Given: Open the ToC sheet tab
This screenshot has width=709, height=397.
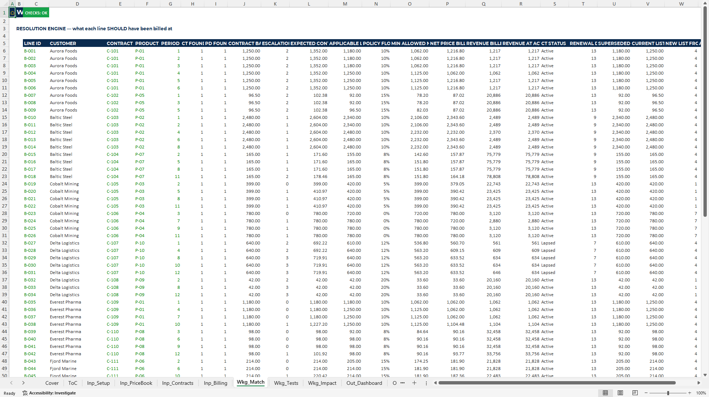Looking at the screenshot, I should 73,383.
